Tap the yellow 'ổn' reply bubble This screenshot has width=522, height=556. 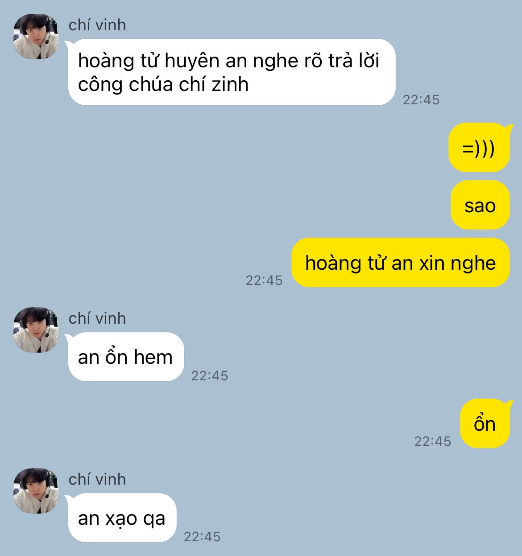click(x=485, y=424)
